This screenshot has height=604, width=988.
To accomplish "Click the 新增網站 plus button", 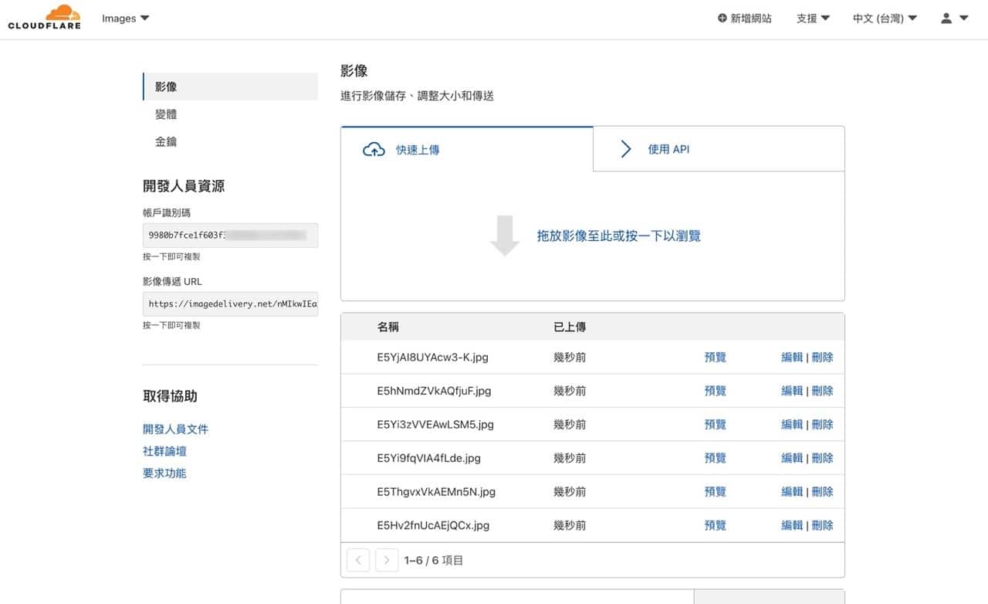I will [744, 19].
